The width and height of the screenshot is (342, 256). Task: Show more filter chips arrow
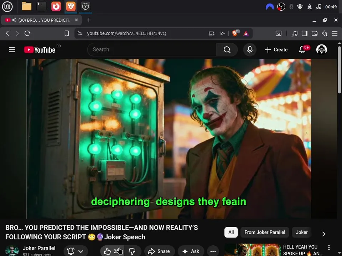coord(324,234)
